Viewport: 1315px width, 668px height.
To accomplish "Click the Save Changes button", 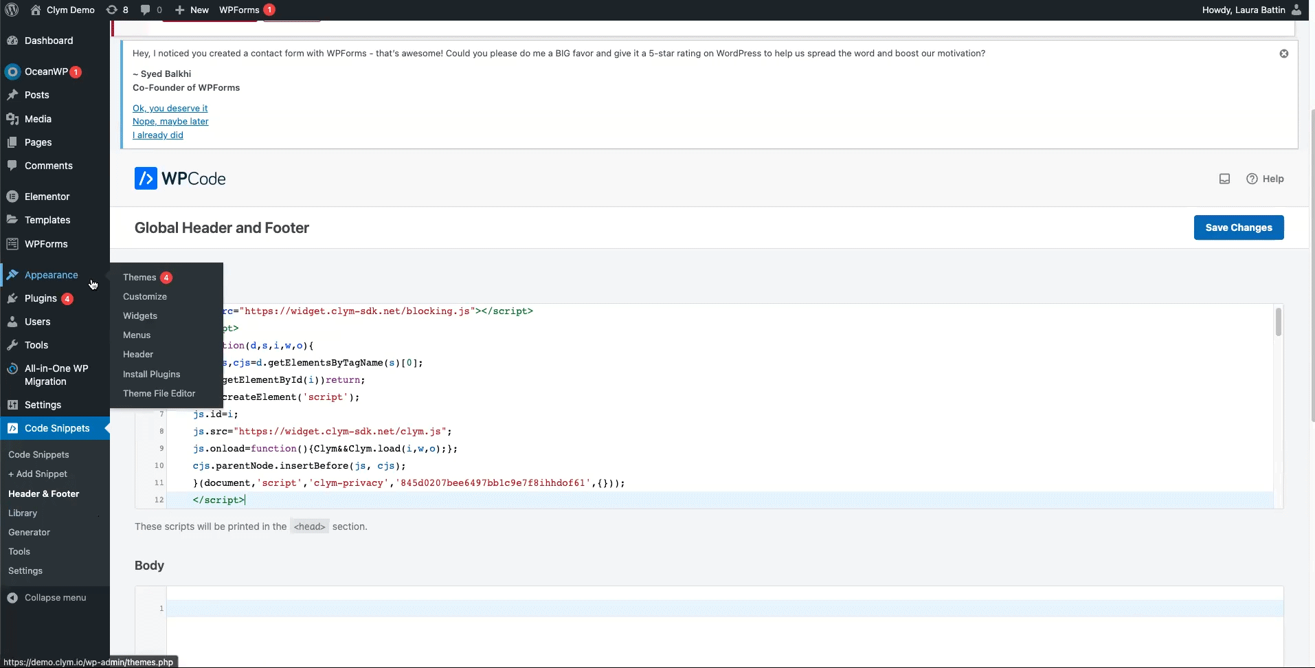I will pyautogui.click(x=1239, y=227).
